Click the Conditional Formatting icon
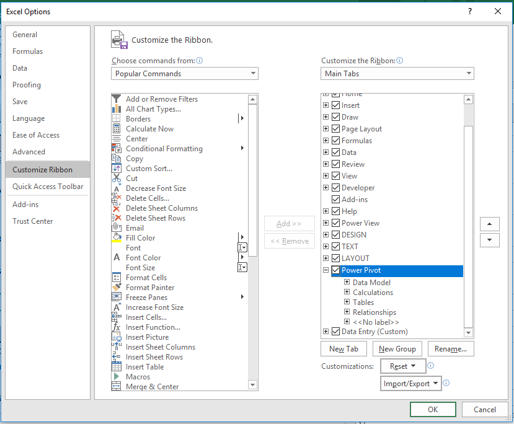Viewport: 514px width, 424px height. click(x=117, y=148)
